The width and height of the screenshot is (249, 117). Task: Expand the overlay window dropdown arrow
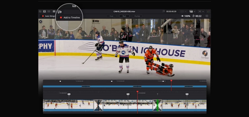(x=194, y=12)
